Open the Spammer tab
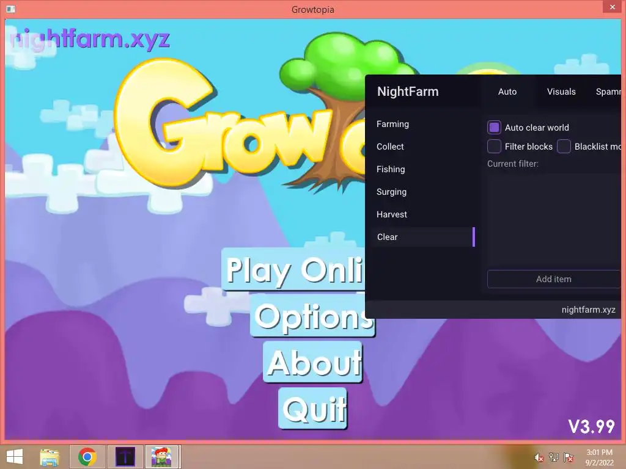 (x=608, y=92)
